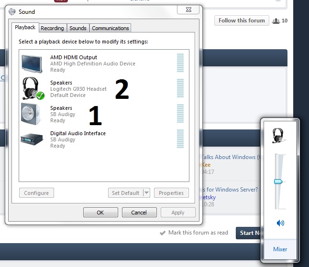Click the volume slider handle

[278, 182]
